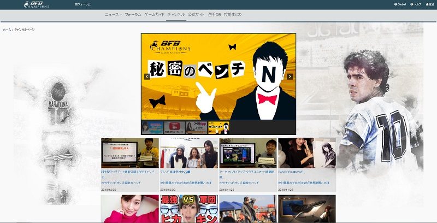Advance carousel with next arrow

[290, 77]
